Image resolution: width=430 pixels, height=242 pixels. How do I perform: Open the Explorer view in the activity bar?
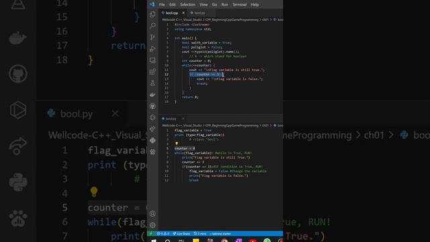(153, 14)
